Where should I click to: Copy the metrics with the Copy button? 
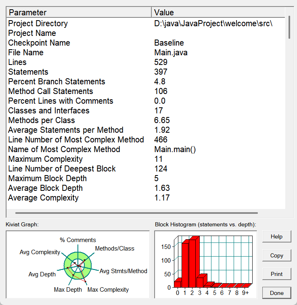click(276, 255)
